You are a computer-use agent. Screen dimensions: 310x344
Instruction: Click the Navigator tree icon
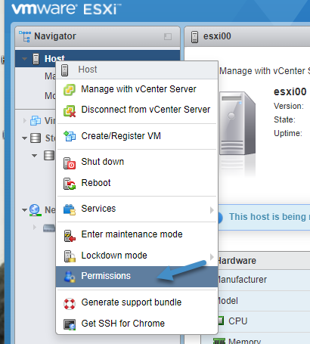coord(25,36)
